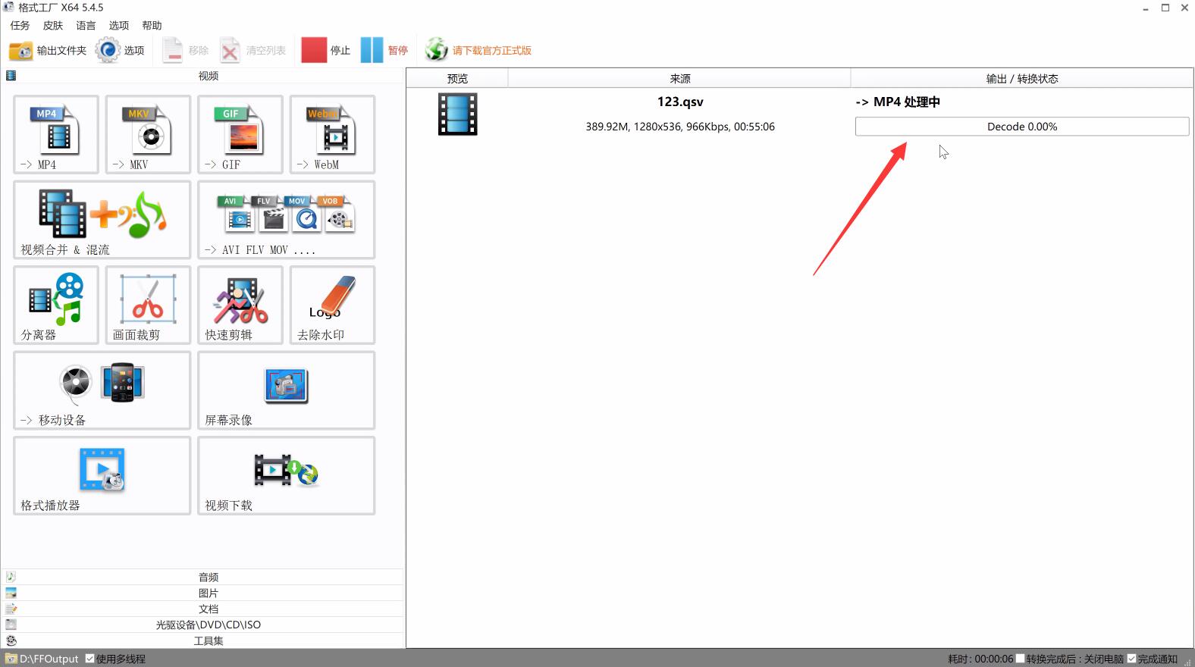Click the Decode 0.00% progress bar
The image size is (1195, 667).
[1021, 127]
